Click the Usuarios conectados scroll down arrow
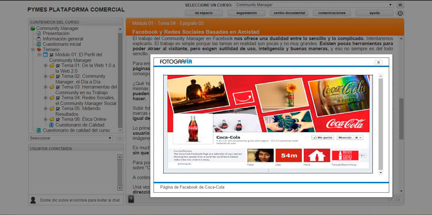 coord(120,188)
